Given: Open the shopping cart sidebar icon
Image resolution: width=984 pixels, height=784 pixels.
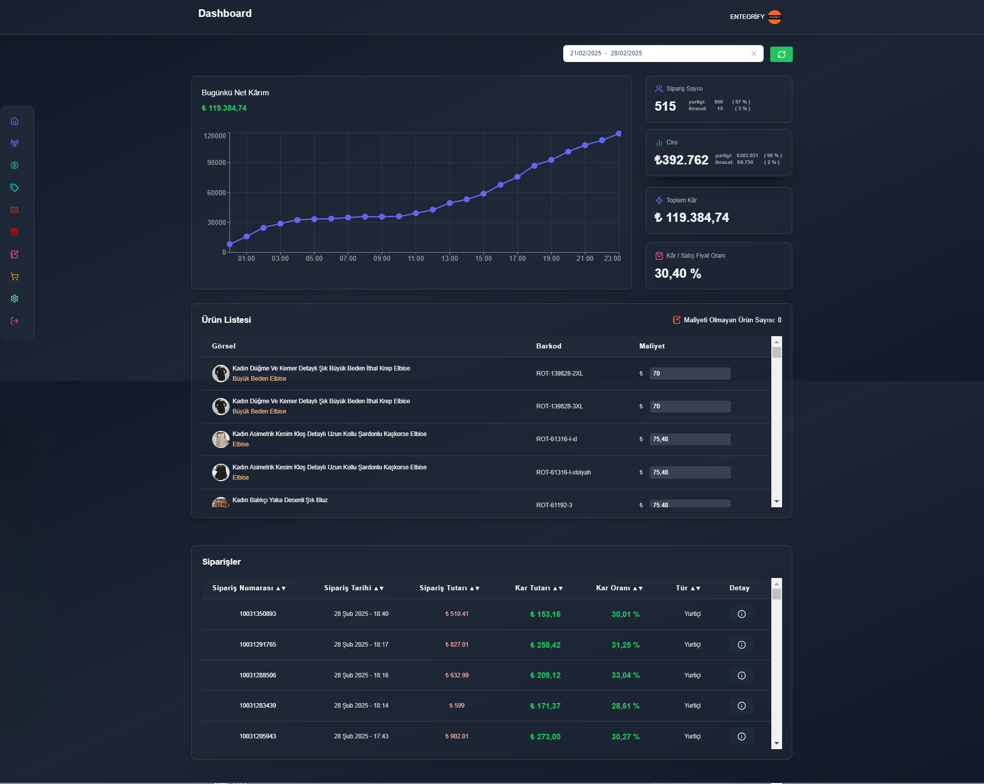Looking at the screenshot, I should [x=14, y=276].
